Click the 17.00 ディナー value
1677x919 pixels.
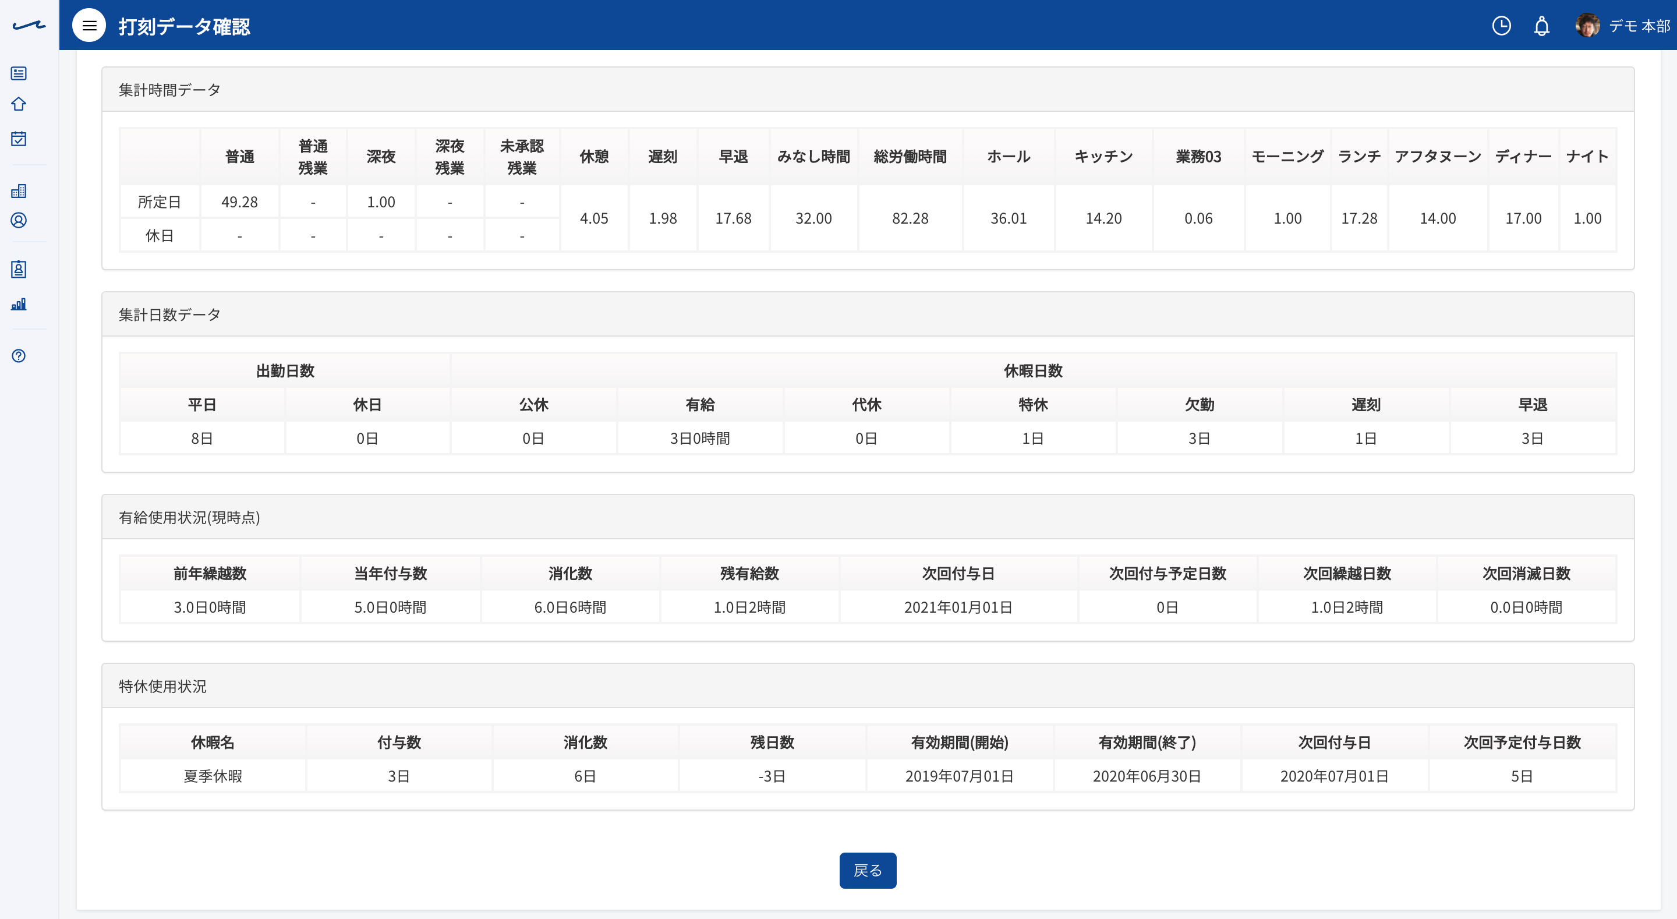coord(1523,218)
